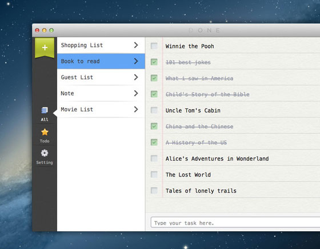Tick Tales of lonely trails checkbox

tap(154, 191)
